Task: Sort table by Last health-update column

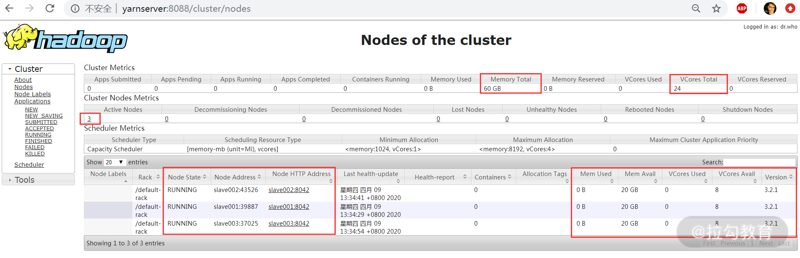Action: click(x=398, y=181)
